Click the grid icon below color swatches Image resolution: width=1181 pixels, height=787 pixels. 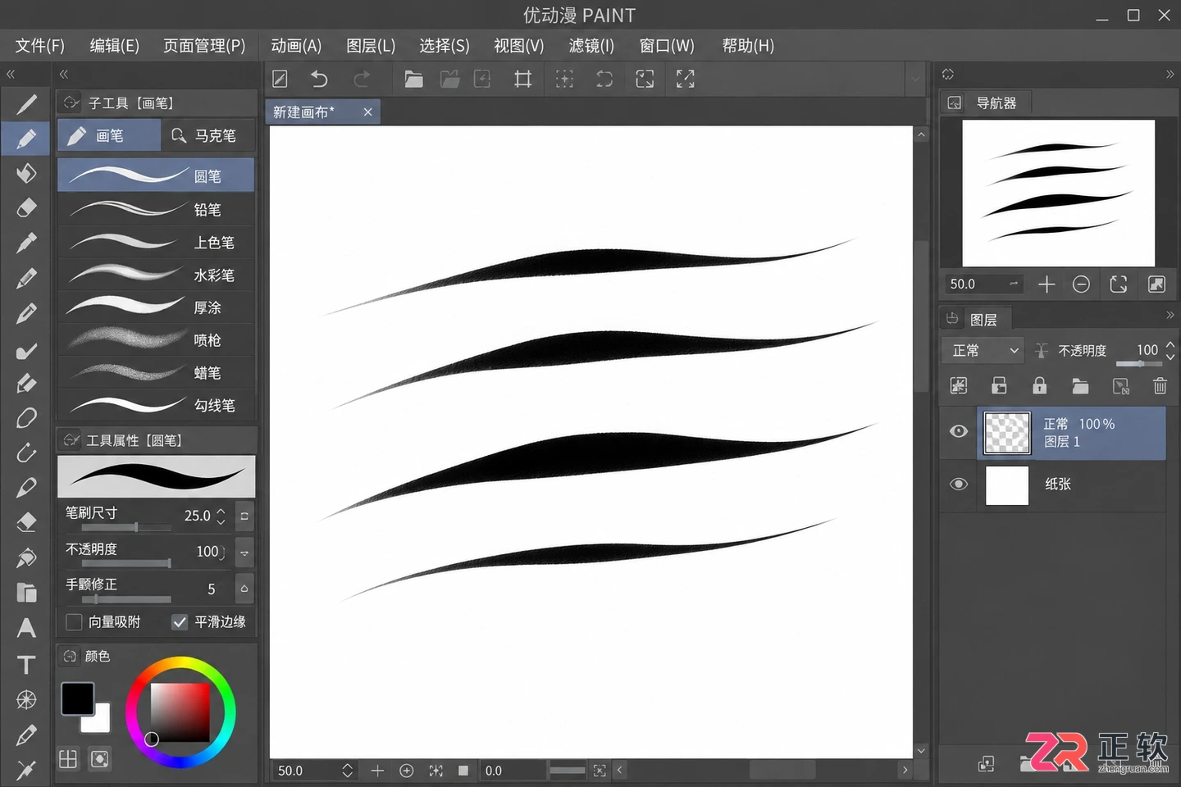(68, 759)
